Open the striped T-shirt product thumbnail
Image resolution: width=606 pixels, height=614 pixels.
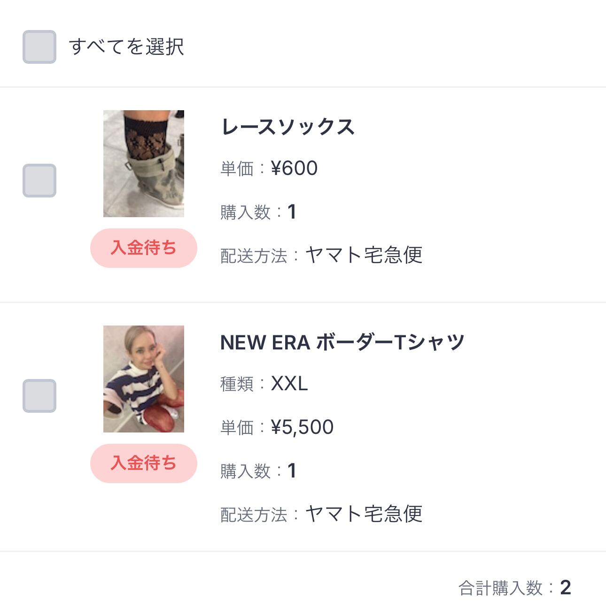point(144,379)
